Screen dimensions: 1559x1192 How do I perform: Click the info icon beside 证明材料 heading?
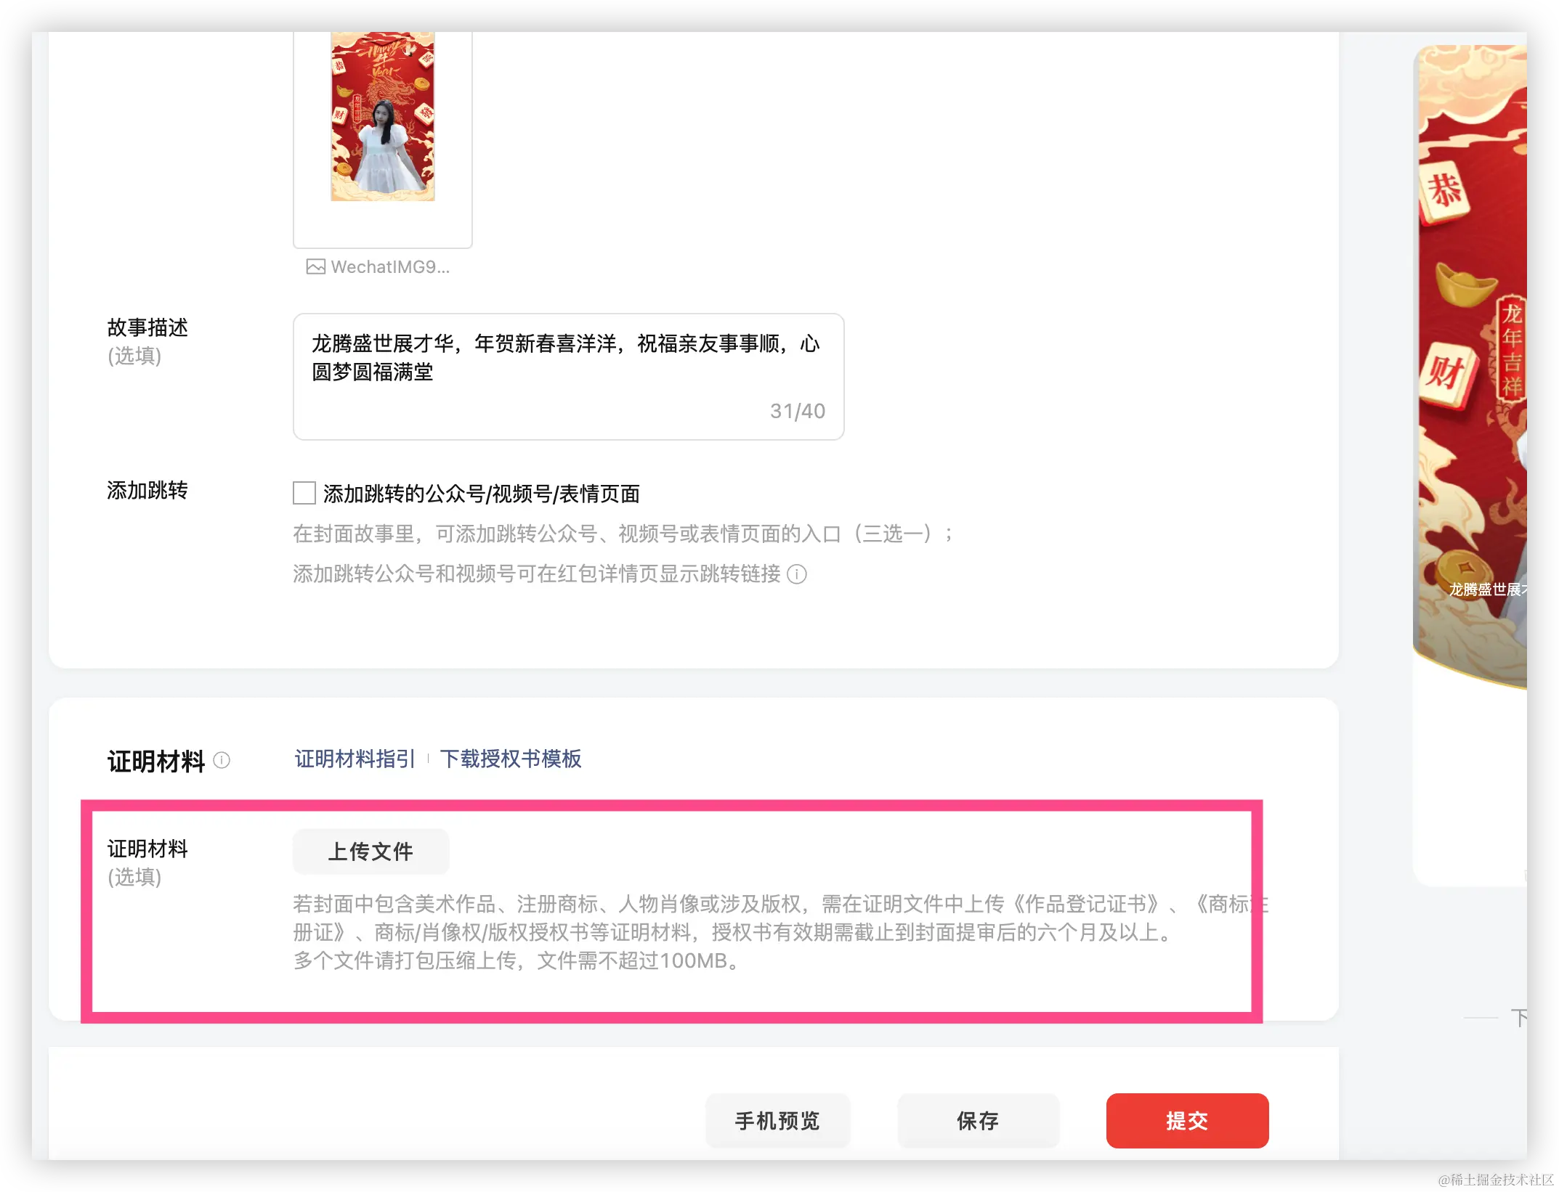tap(222, 760)
